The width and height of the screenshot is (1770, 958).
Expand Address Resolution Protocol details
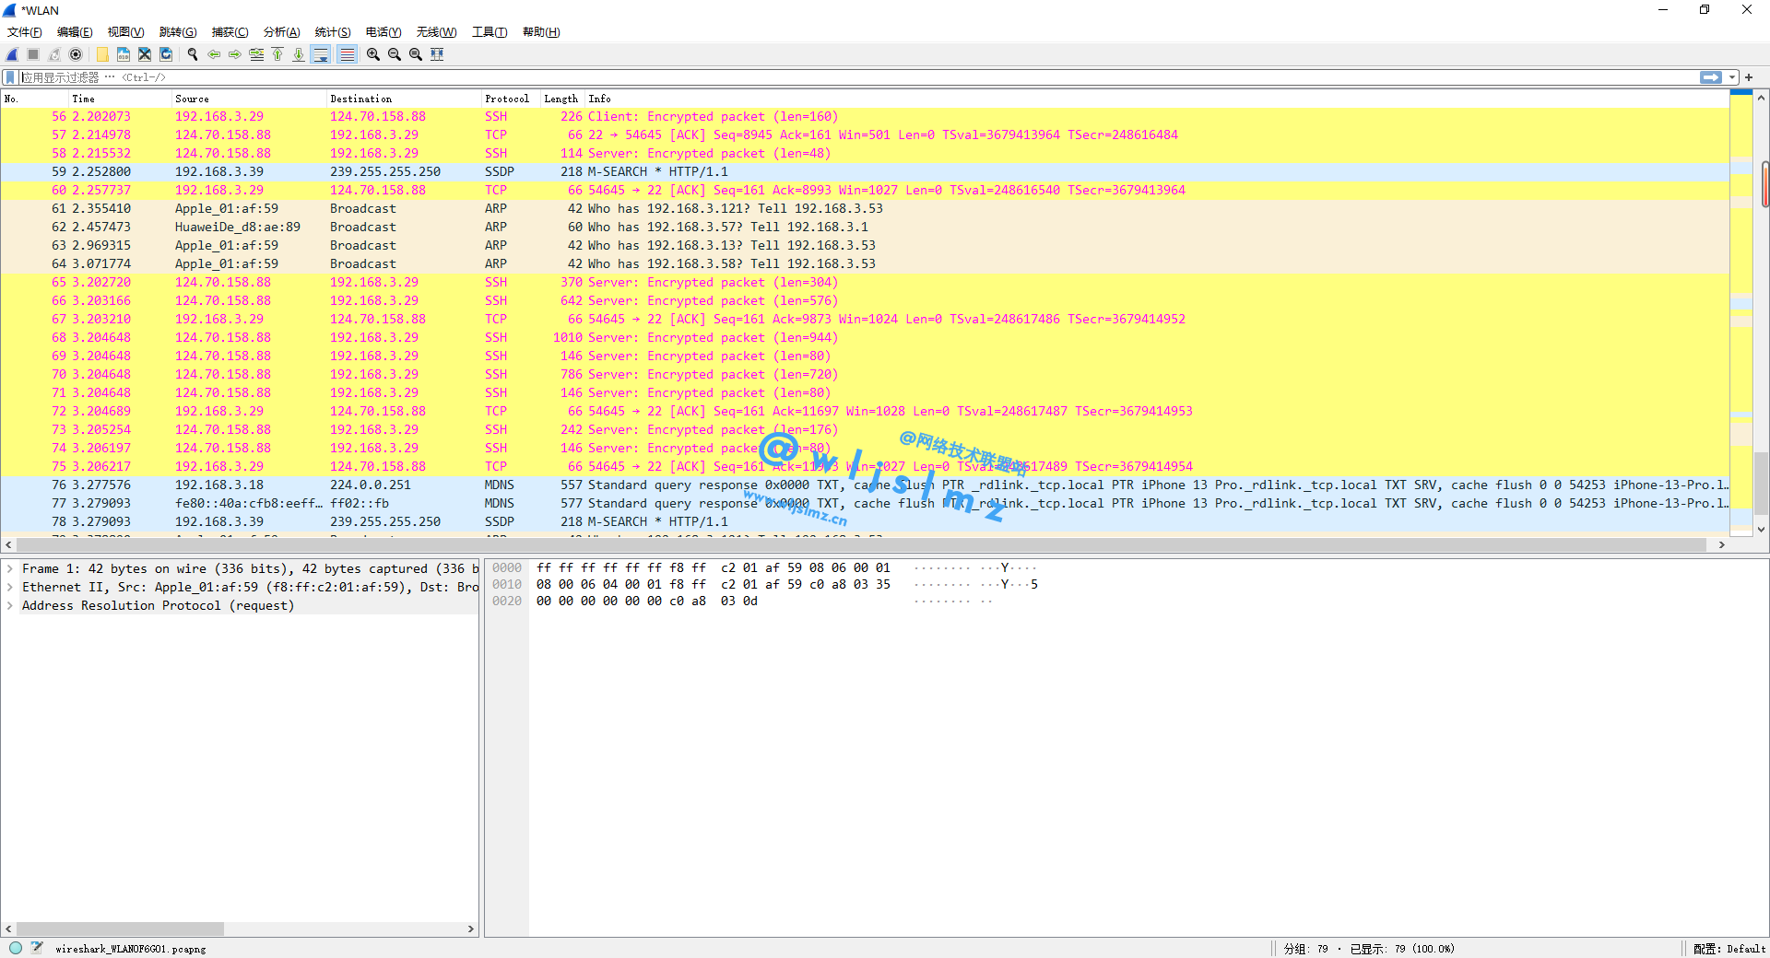[9, 605]
